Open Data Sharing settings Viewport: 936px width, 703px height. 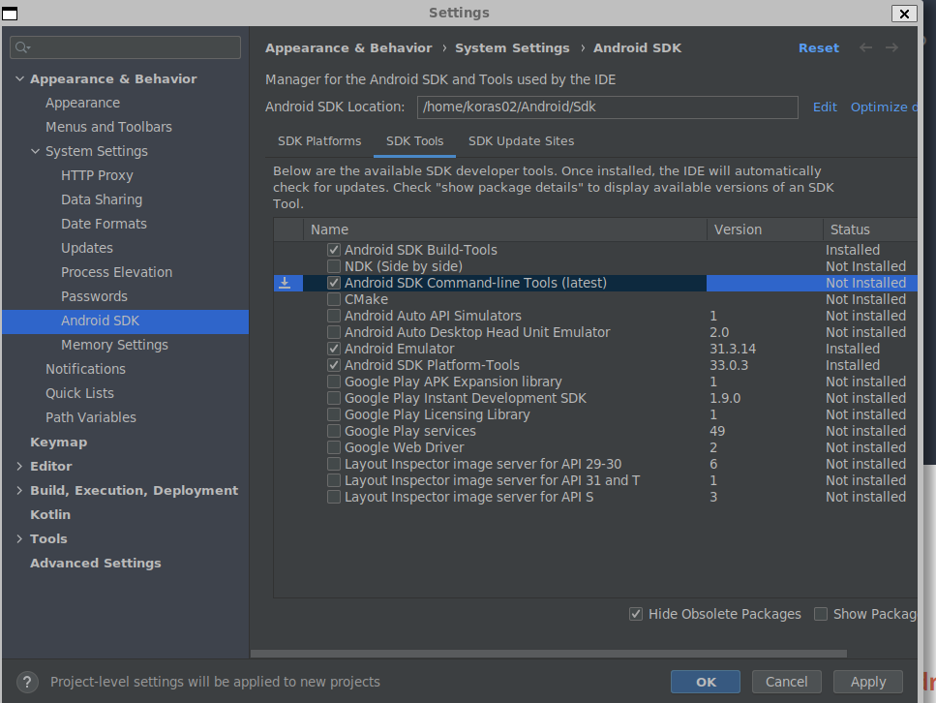pyautogui.click(x=102, y=199)
